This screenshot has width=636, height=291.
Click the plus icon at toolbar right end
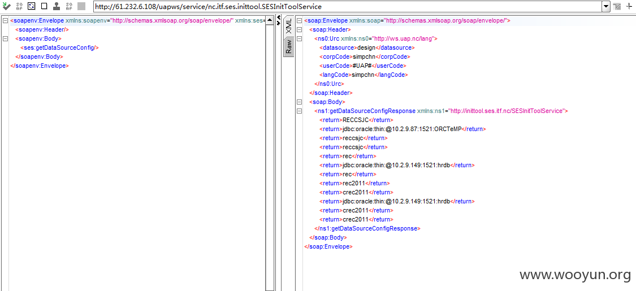click(629, 6)
